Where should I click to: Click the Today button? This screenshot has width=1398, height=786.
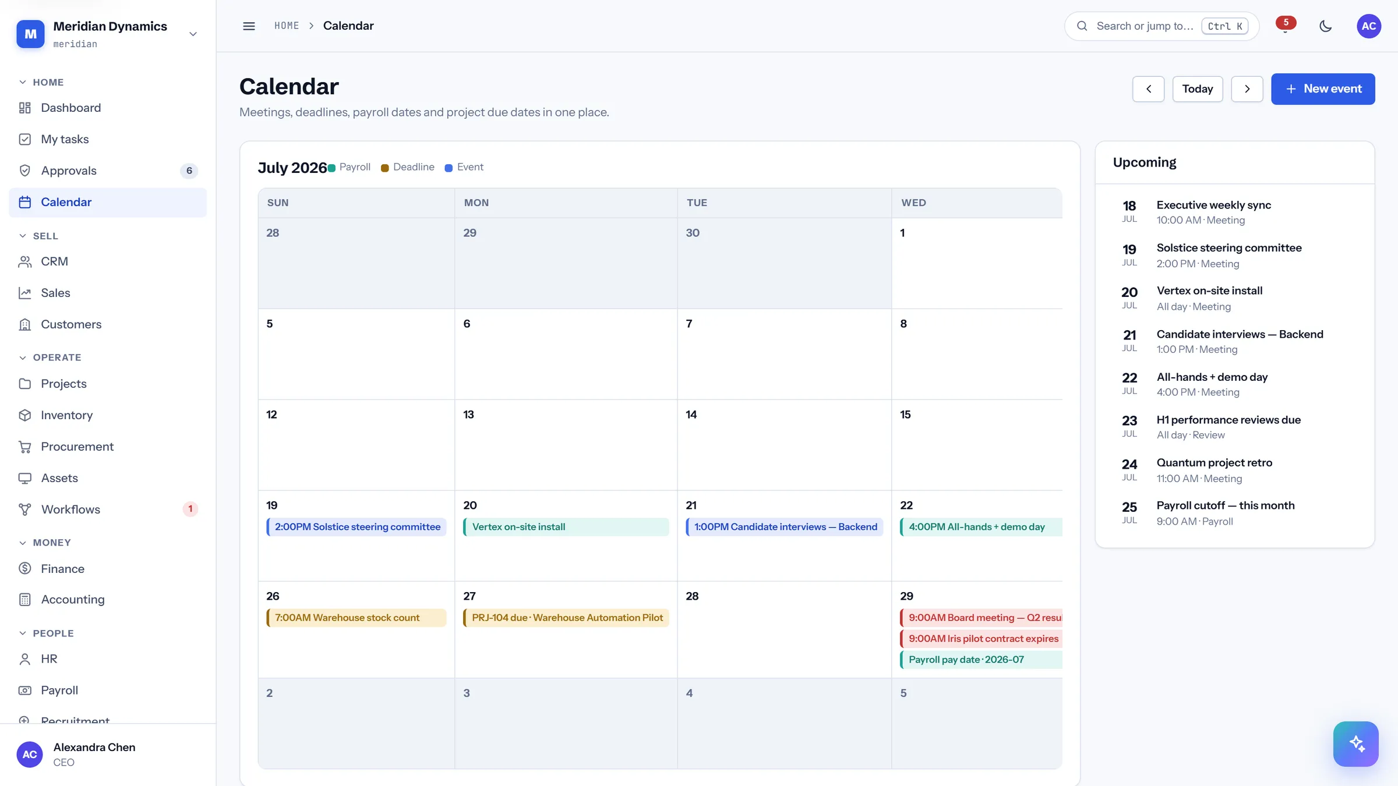(x=1197, y=89)
